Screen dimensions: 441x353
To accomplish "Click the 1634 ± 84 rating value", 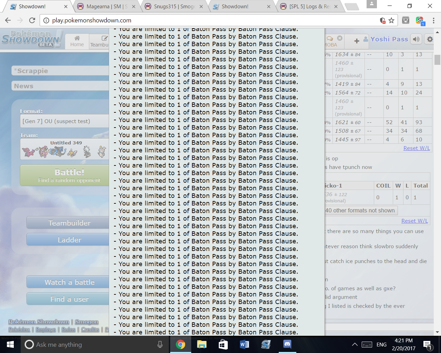I will point(348,54).
